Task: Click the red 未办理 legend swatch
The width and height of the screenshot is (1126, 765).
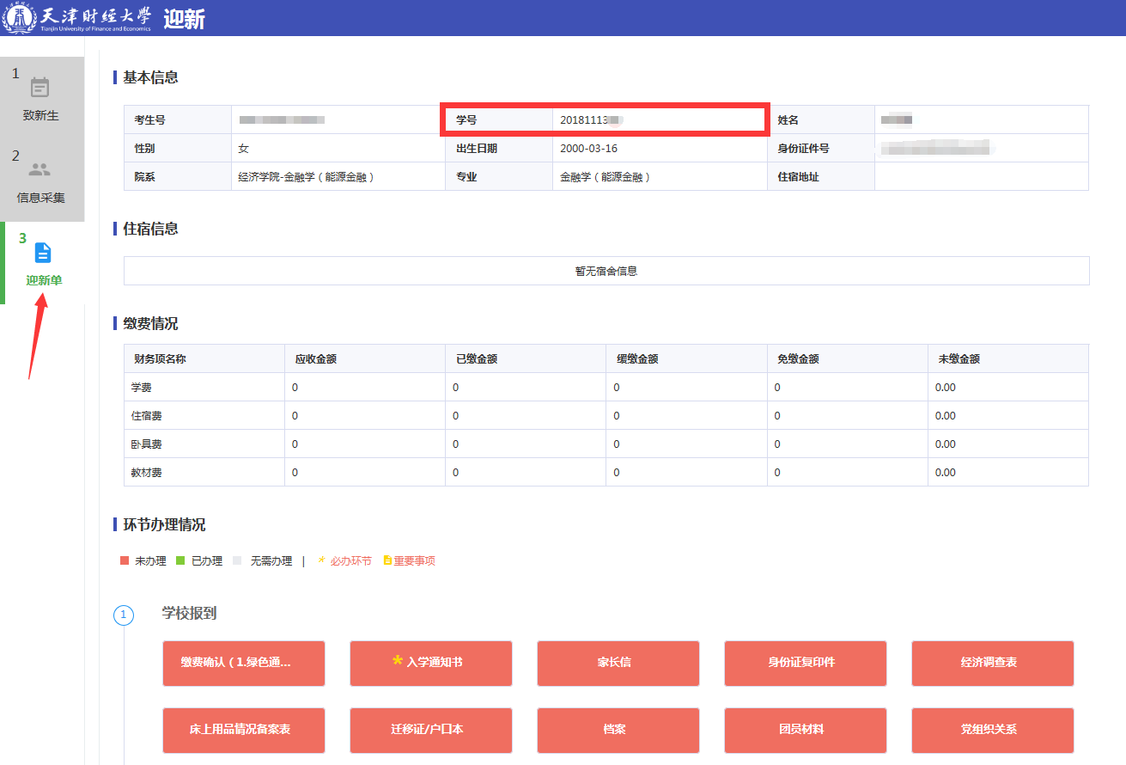Action: pos(125,560)
